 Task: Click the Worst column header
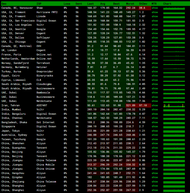point(130,4)
